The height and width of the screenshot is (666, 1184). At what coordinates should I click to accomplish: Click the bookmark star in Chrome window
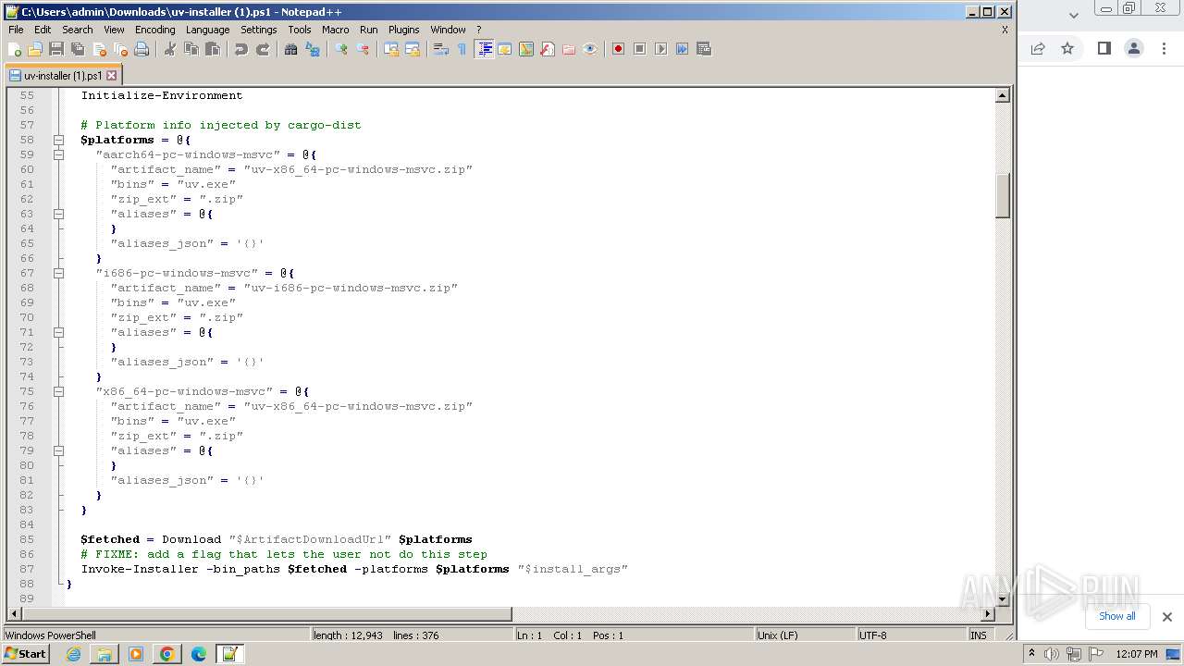click(1067, 48)
